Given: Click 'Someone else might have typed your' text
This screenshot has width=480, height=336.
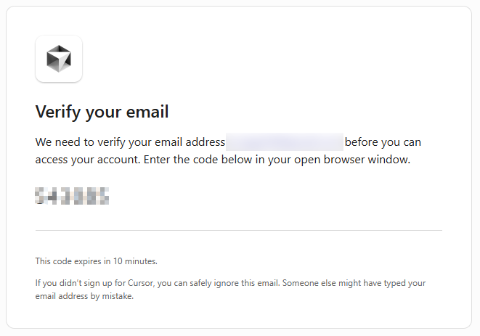Looking at the screenshot, I should [354, 283].
